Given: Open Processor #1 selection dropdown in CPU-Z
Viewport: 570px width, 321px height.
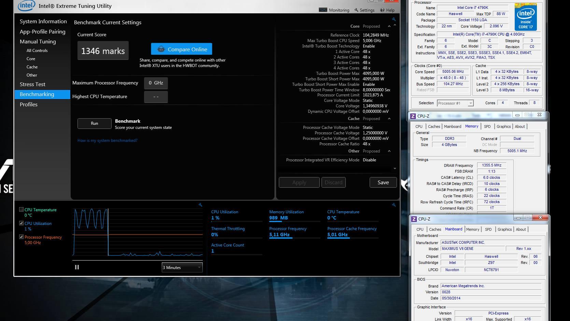Looking at the screenshot, I should pos(455,103).
